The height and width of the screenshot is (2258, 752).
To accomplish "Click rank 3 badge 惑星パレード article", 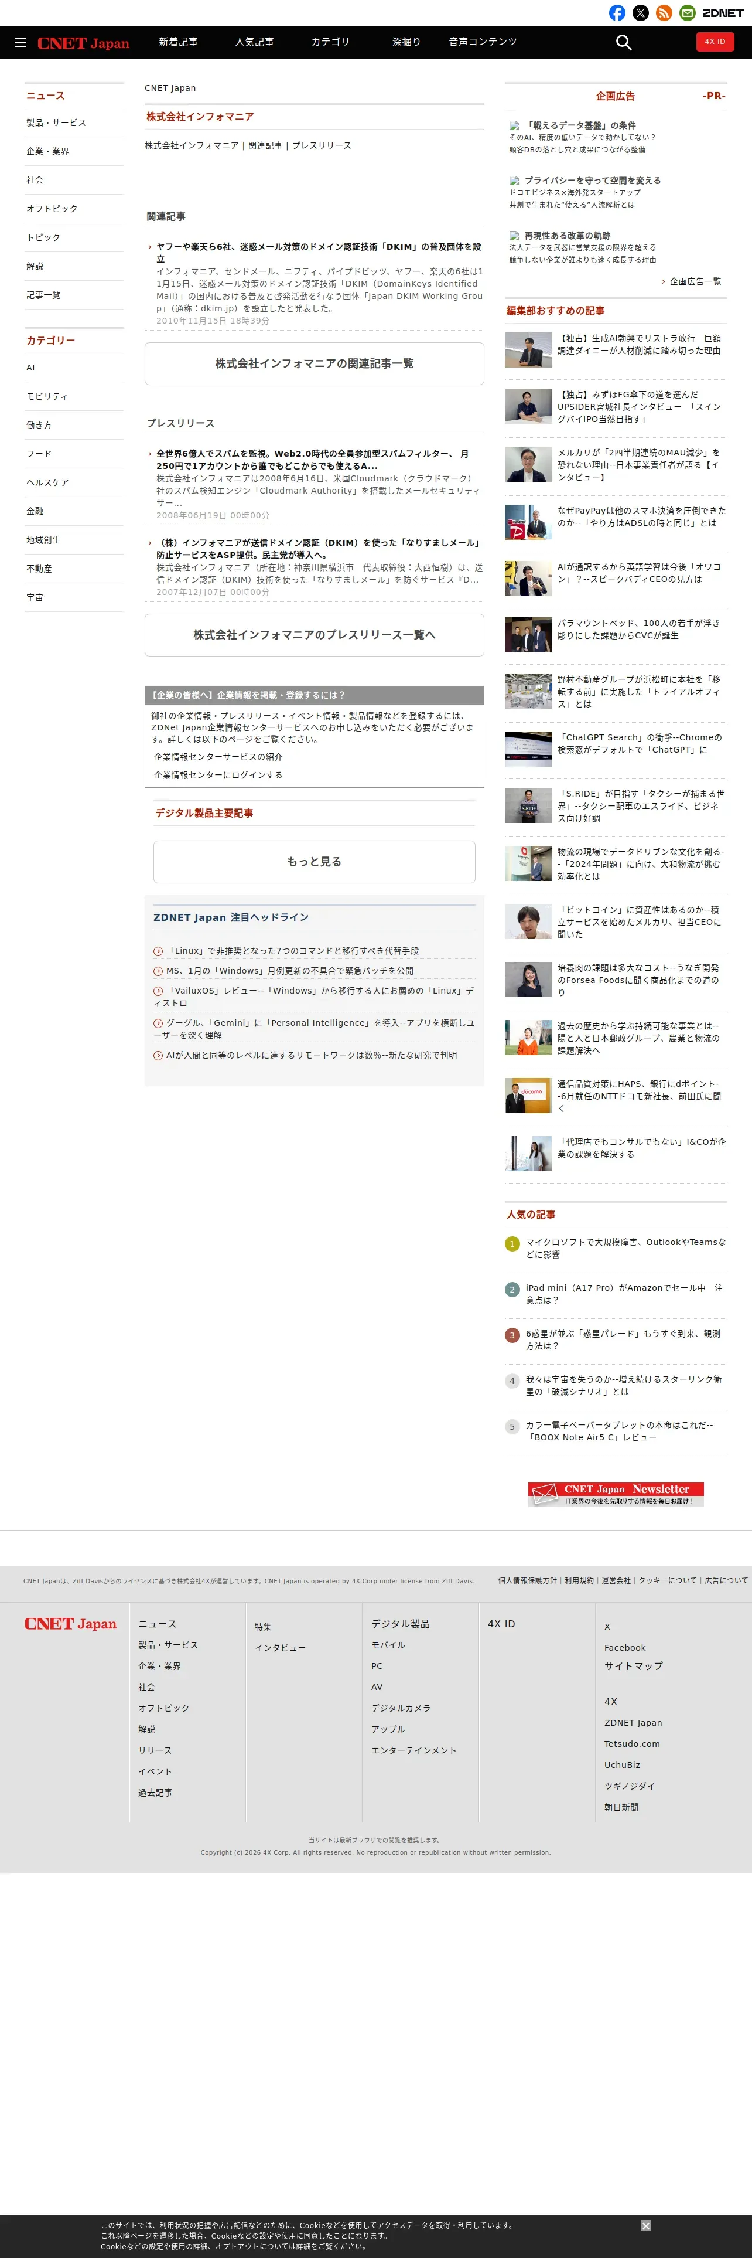I will point(512,1335).
